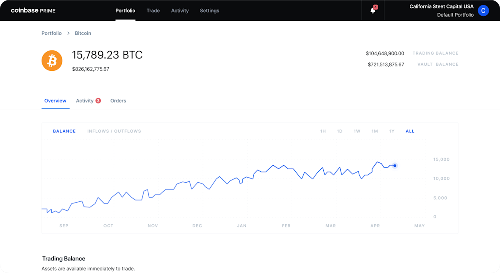Click the 15,000 y-axis label

[442, 159]
